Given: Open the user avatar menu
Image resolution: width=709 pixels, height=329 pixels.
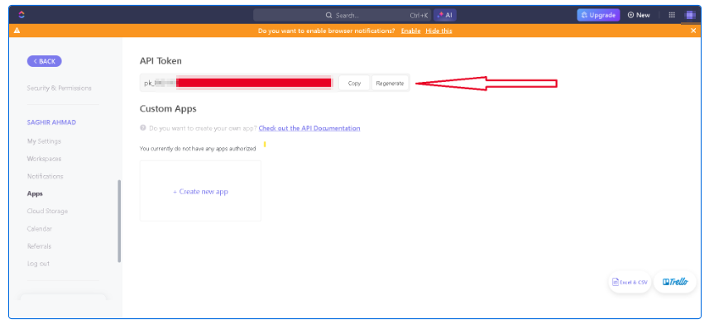Looking at the screenshot, I should click(690, 15).
